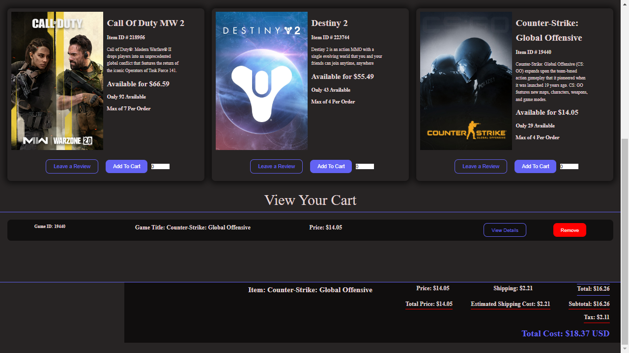Click the Call of Duty MW 2 cover image
The image size is (629, 353).
(x=57, y=81)
